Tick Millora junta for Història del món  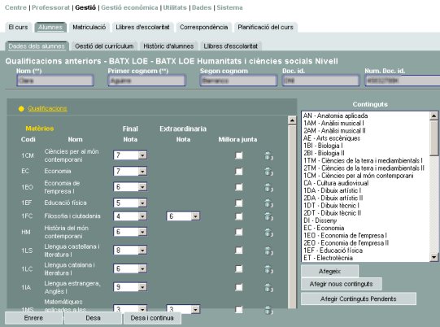(239, 232)
